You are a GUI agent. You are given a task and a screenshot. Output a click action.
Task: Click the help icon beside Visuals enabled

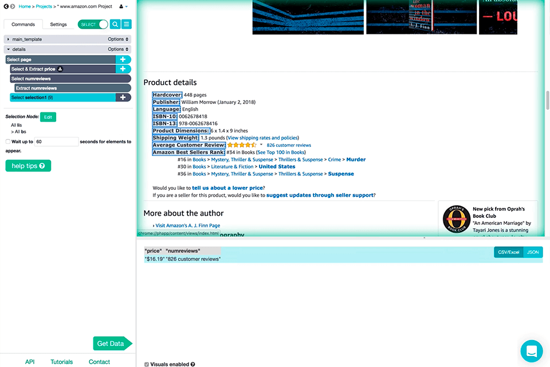[192, 364]
